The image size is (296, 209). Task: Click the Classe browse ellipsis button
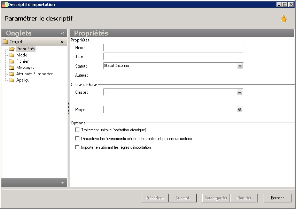coord(239,92)
